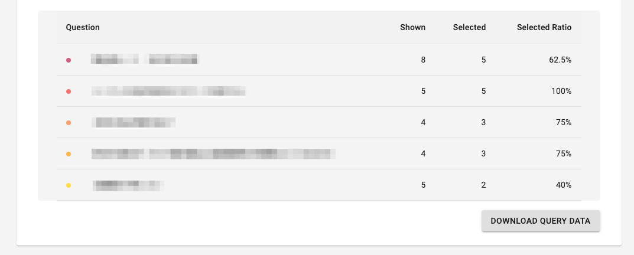Click the Selected count in the 100% row
Screen dimensions: 634x255
click(483, 91)
